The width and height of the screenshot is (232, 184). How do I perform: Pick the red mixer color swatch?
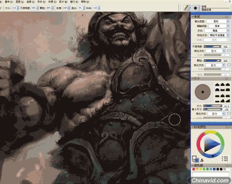point(194,169)
